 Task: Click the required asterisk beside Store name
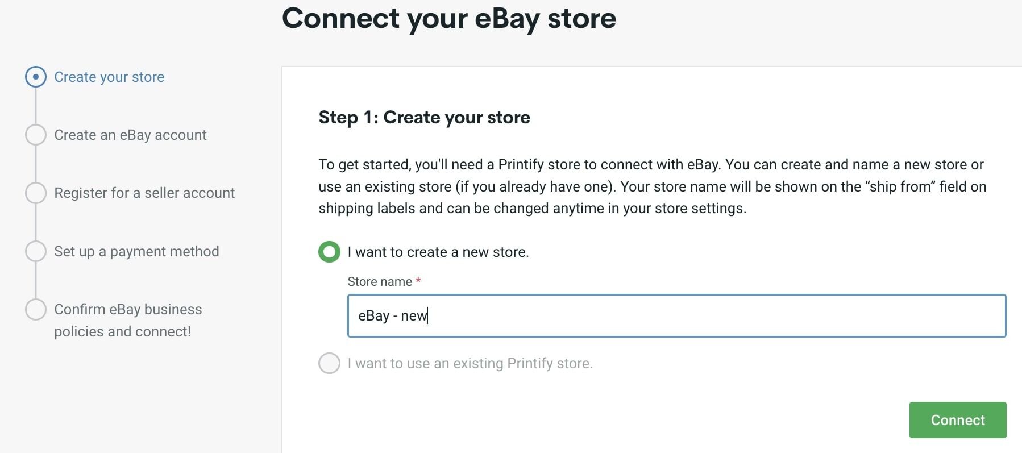[418, 281]
